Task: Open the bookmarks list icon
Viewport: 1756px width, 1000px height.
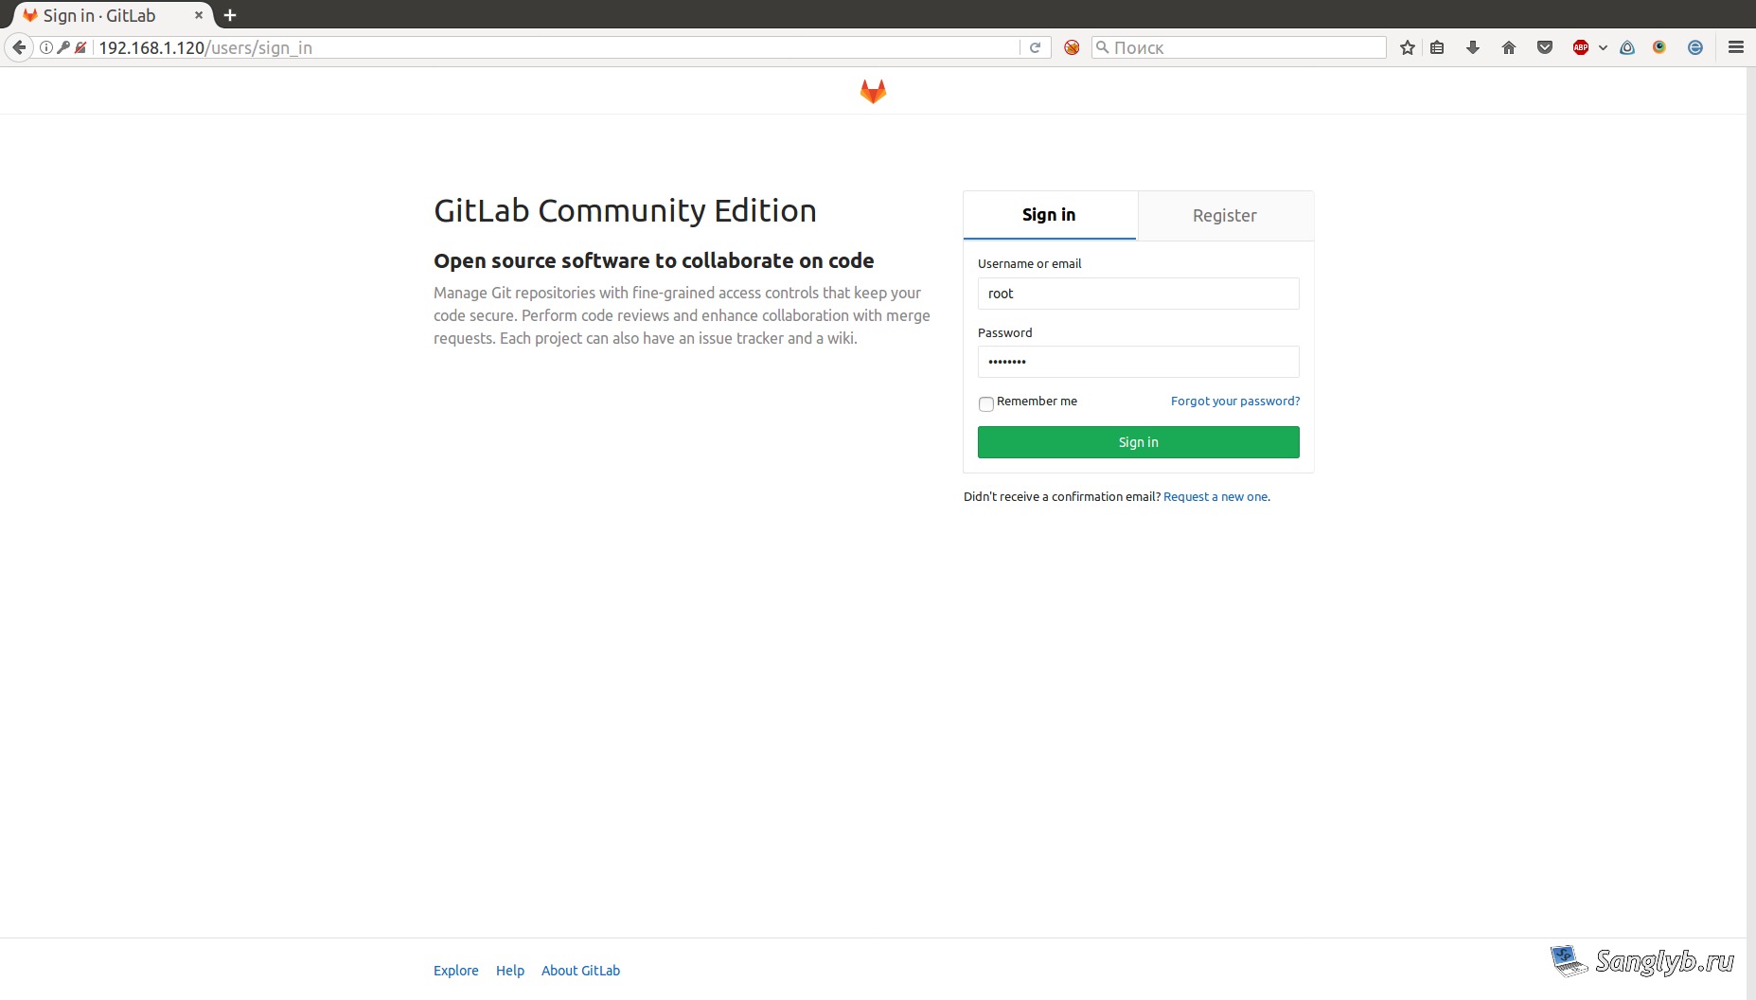Action: pyautogui.click(x=1437, y=47)
